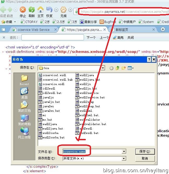
Task: Open dropdown next to 无痕 icon
Action: click(70, 10)
